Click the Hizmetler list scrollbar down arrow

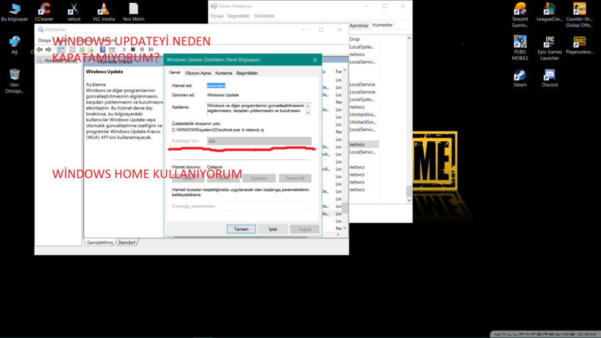(345, 228)
